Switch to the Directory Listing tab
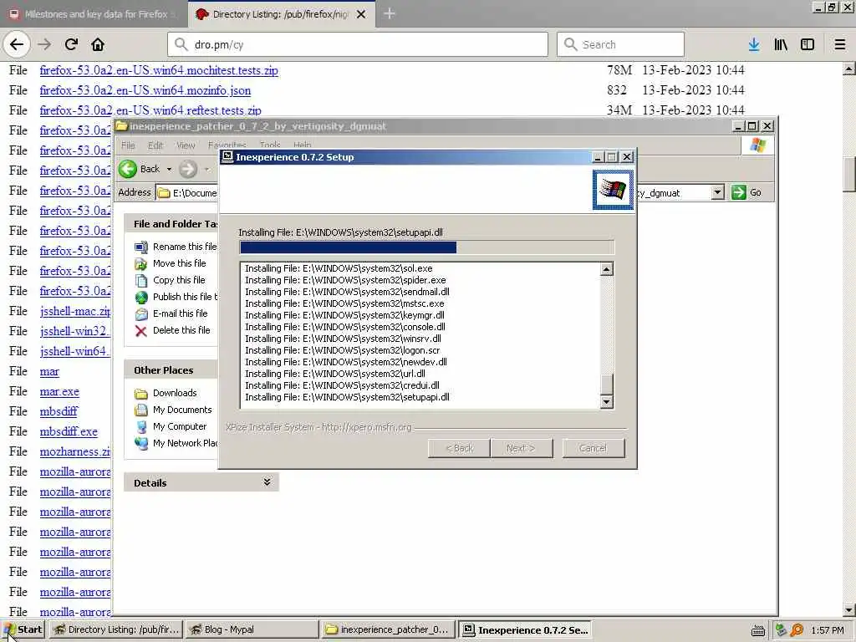The width and height of the screenshot is (856, 642). 280,14
